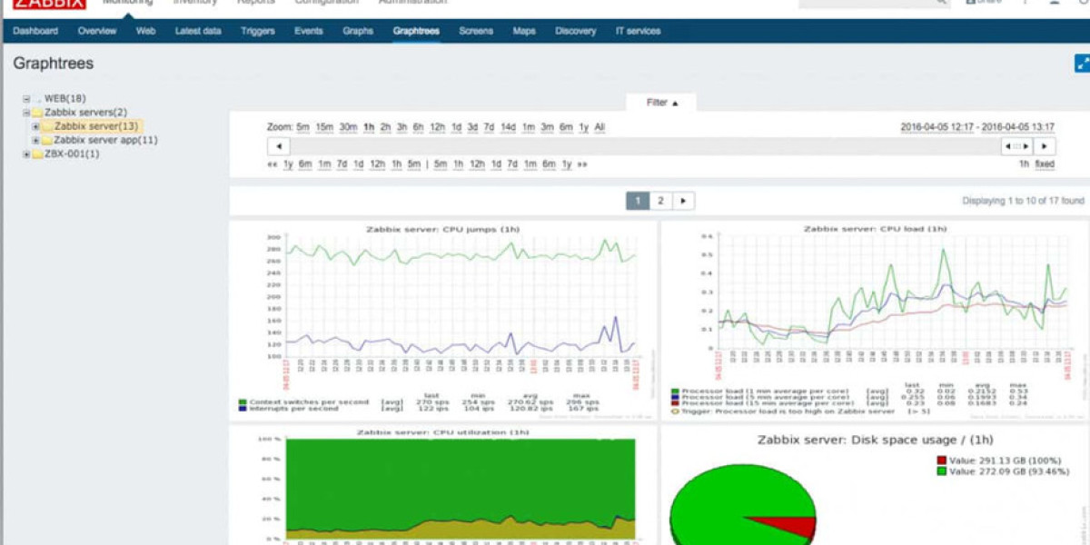Click the time scrollbar left arrow button

[x=278, y=146]
